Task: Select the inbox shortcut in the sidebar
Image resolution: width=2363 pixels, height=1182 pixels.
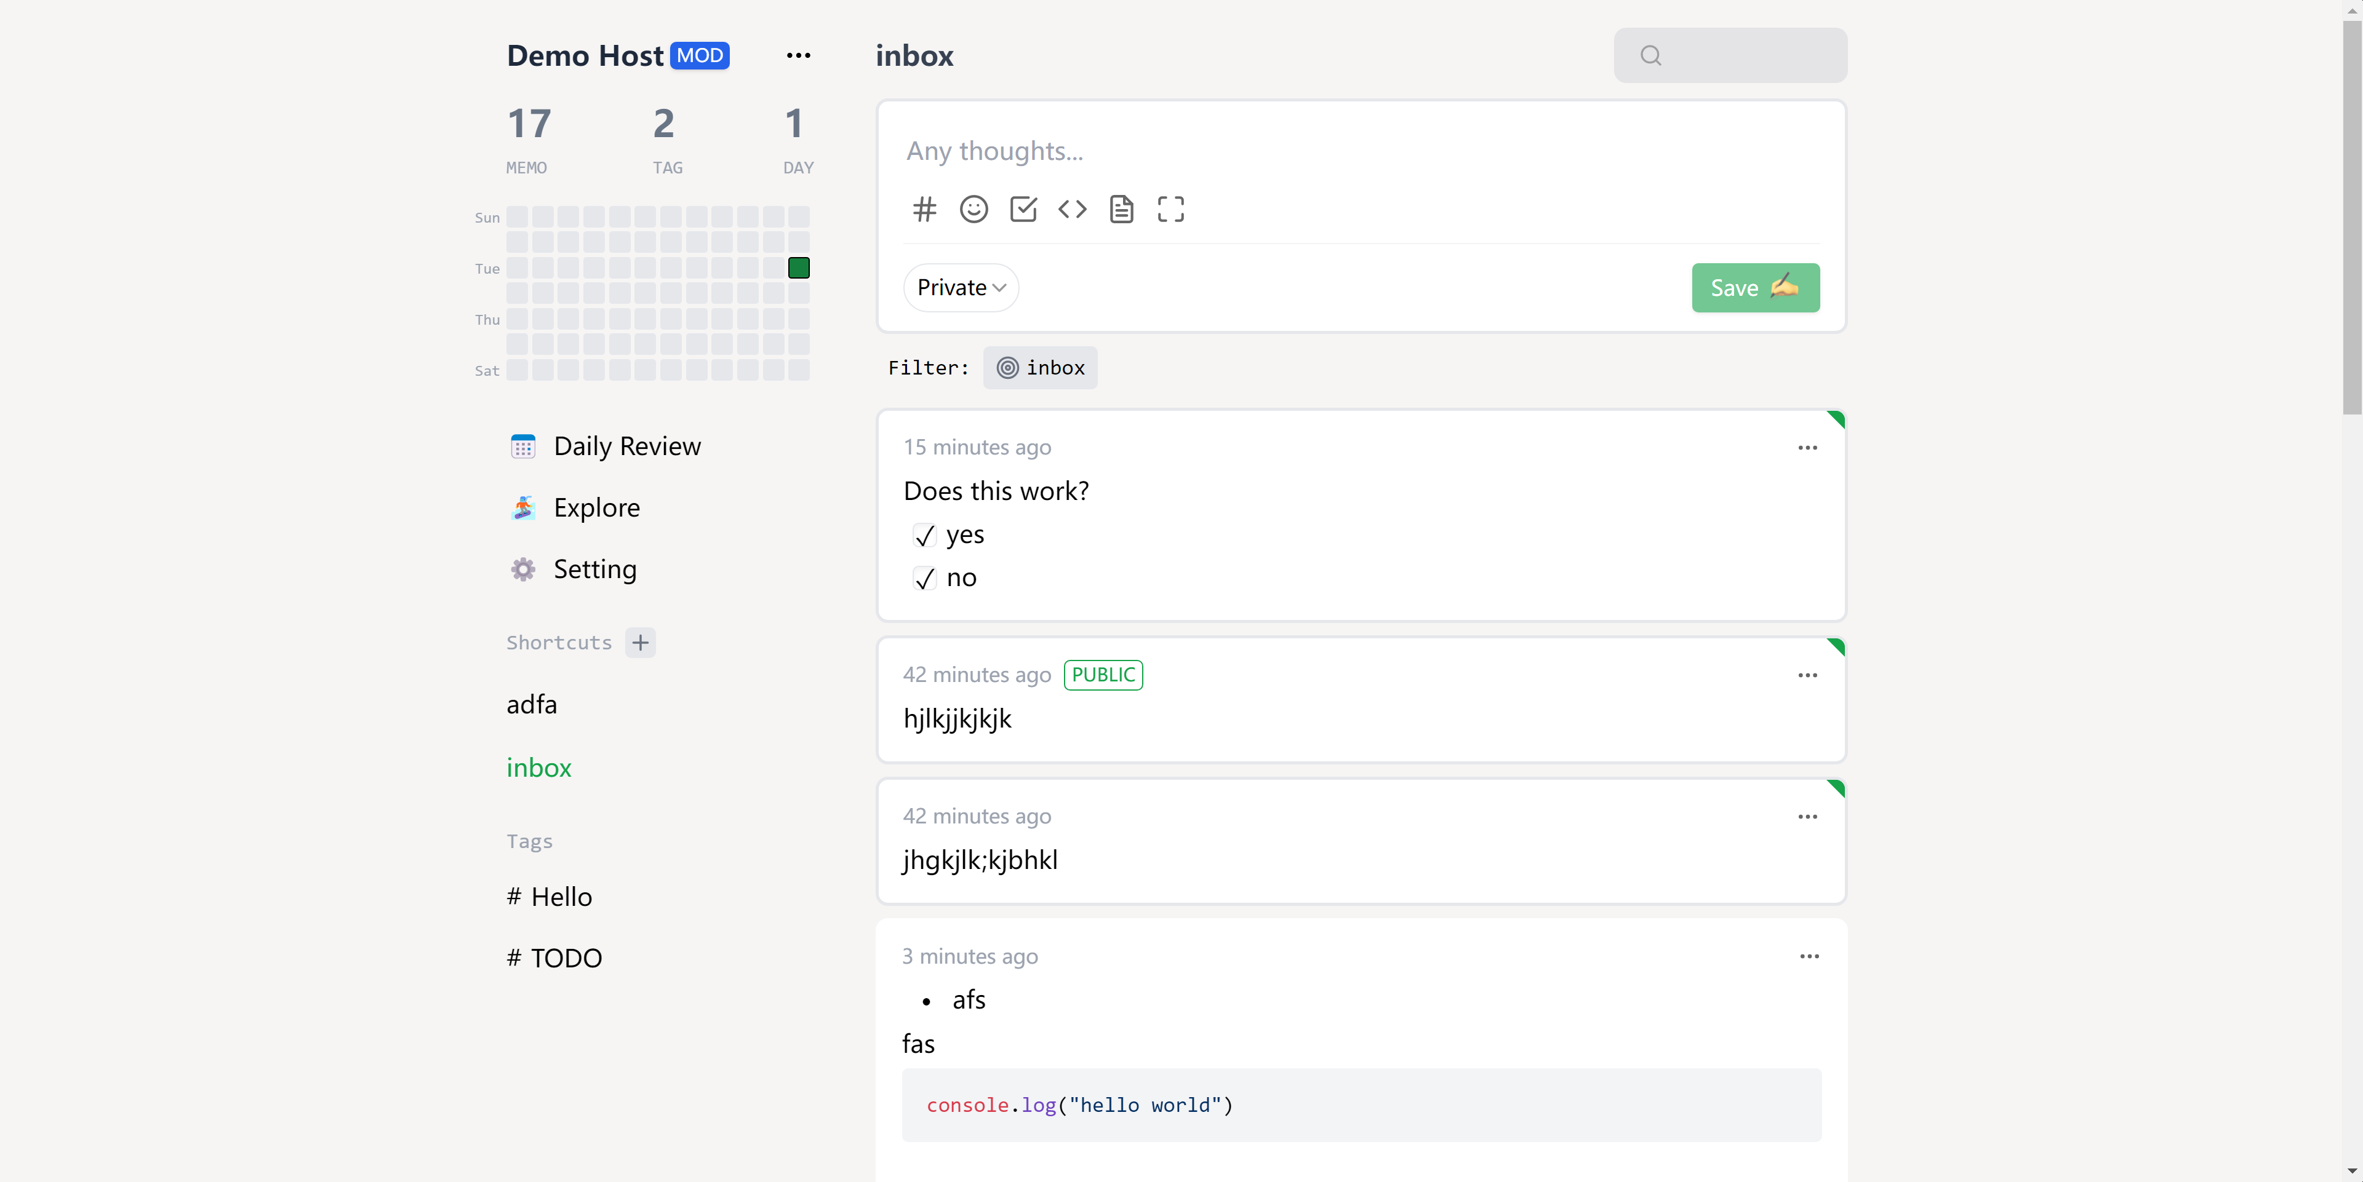Action: tap(540, 768)
